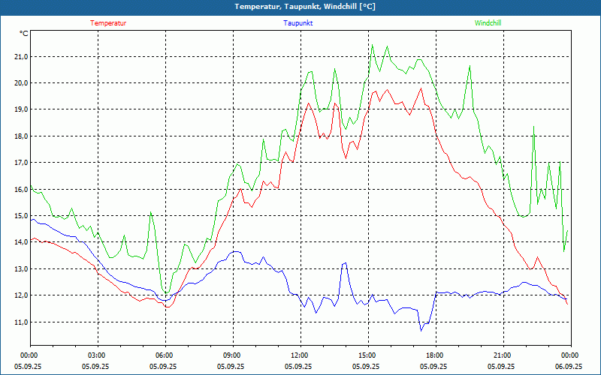Click the °C unit label on axis
This screenshot has height=375, width=601.
tap(24, 34)
